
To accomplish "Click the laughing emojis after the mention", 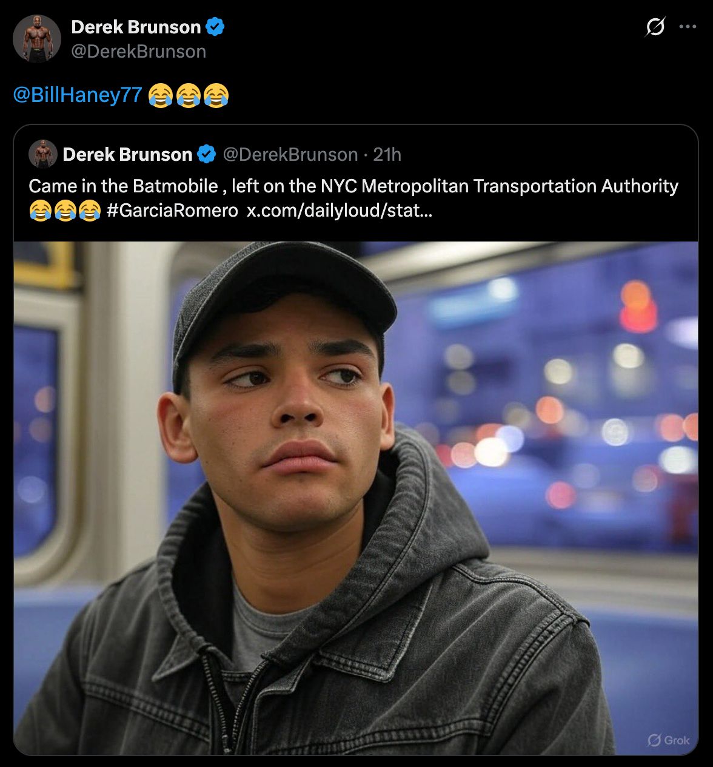I will (189, 95).
